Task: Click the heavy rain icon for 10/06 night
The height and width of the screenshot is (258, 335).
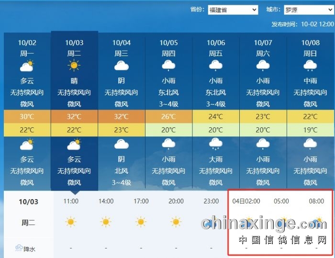Action: coord(216,144)
